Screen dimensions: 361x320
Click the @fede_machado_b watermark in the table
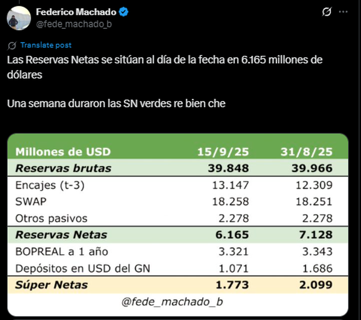click(172, 302)
